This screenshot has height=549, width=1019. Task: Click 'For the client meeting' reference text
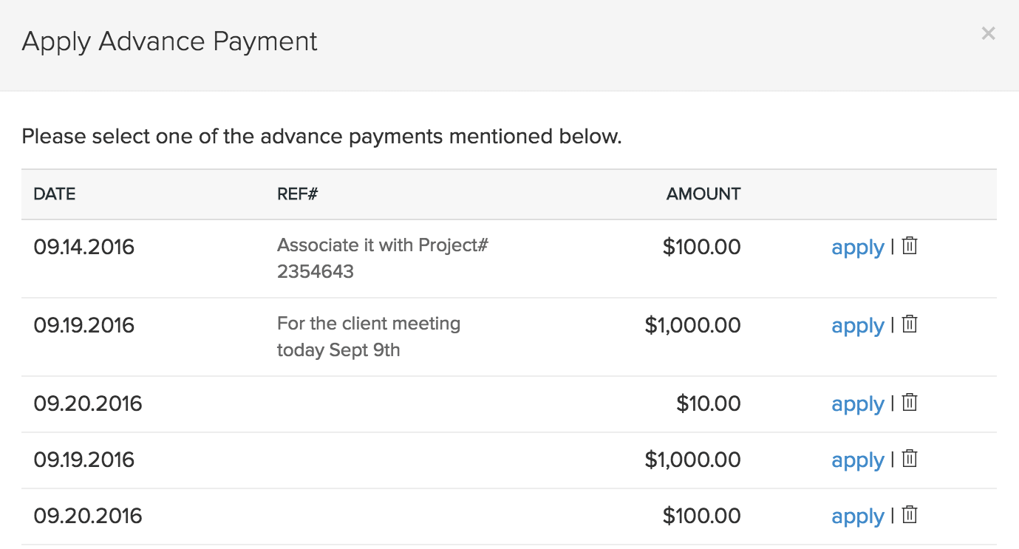[x=368, y=324]
